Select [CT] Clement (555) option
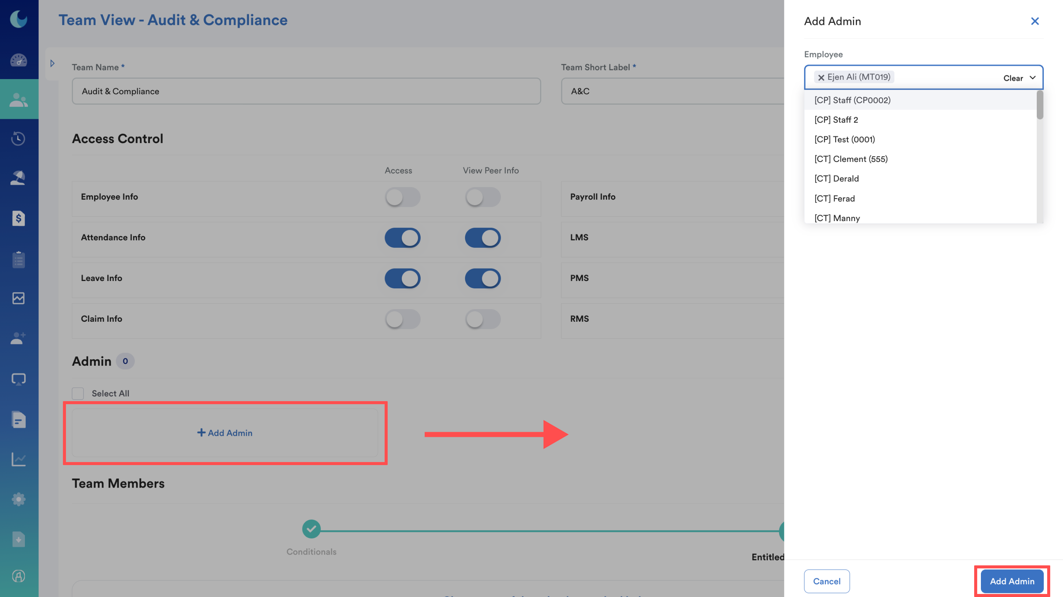This screenshot has width=1063, height=597. 850,159
